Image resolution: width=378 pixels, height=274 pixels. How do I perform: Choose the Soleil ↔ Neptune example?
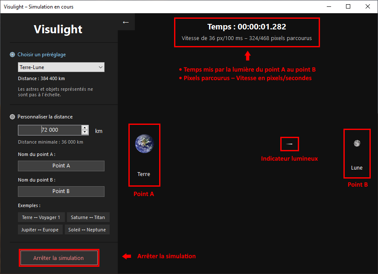pyautogui.click(x=87, y=229)
